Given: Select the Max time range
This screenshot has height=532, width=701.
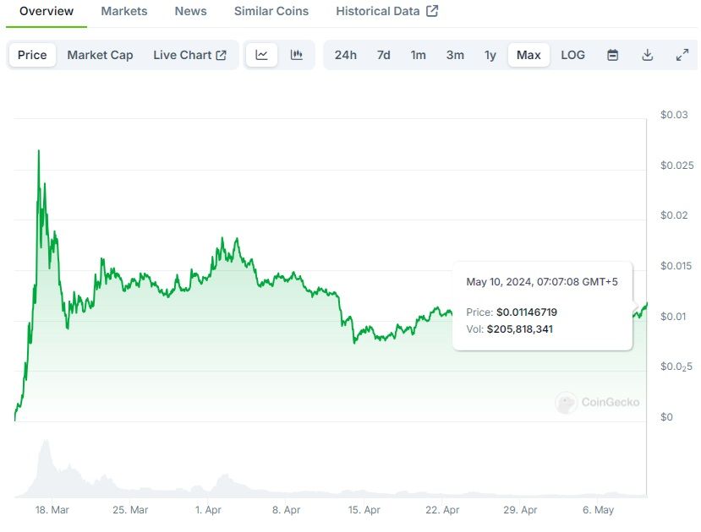Looking at the screenshot, I should 528,55.
